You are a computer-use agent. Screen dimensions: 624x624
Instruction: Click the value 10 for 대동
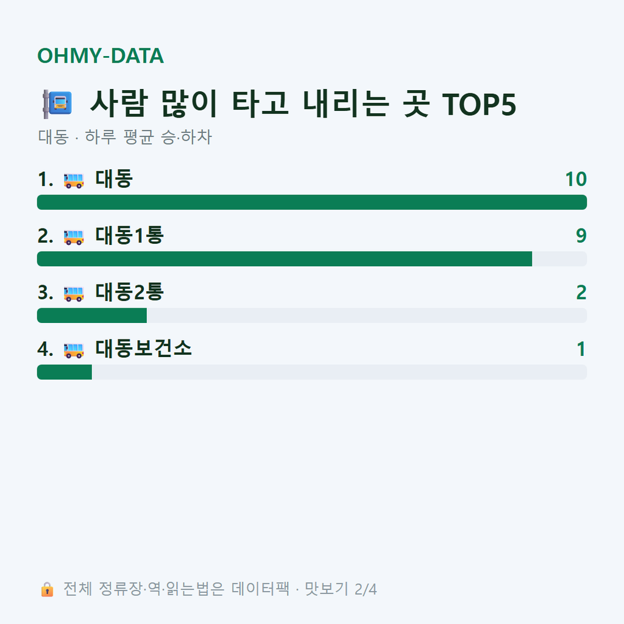576,180
